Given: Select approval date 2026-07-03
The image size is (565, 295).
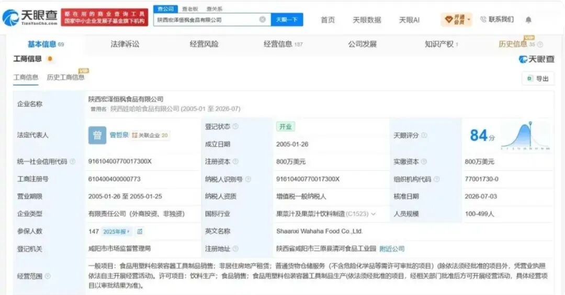Looking at the screenshot, I should 481,196.
